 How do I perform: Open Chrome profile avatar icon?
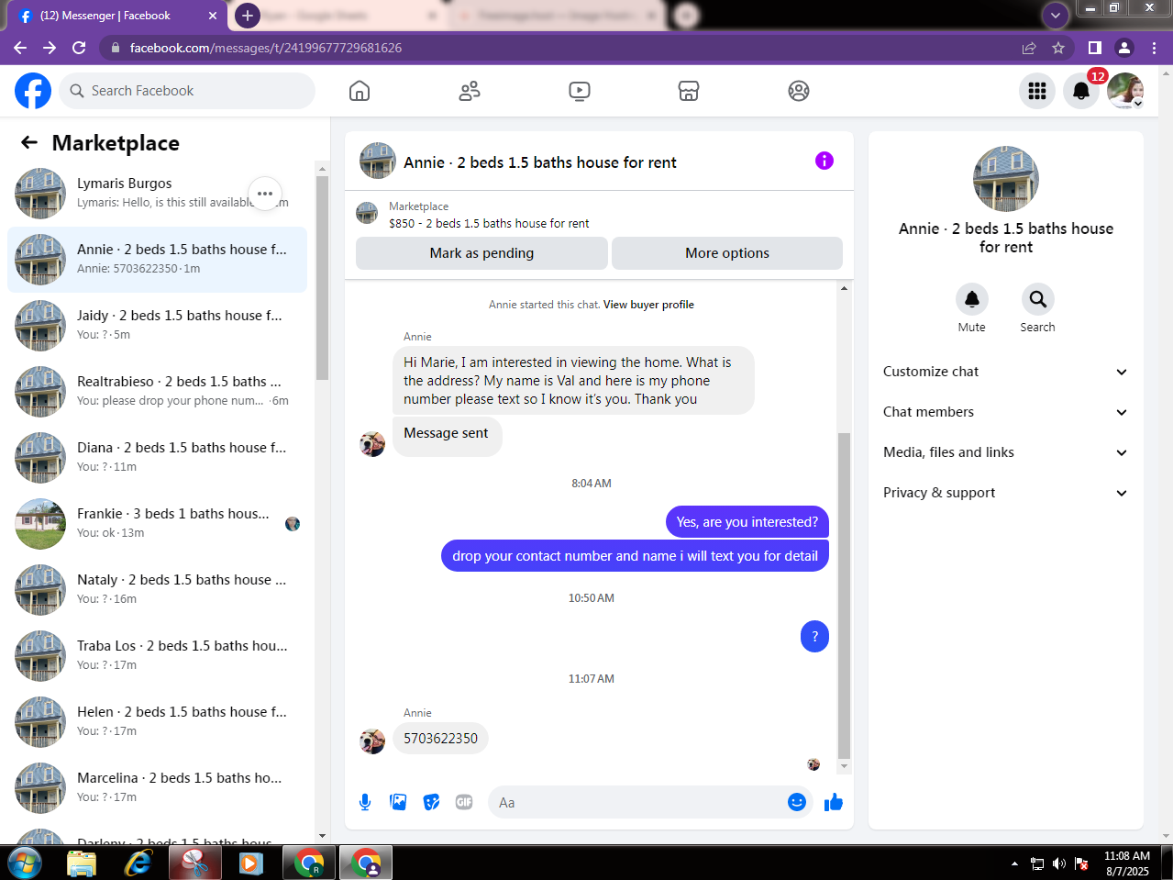pos(1124,48)
